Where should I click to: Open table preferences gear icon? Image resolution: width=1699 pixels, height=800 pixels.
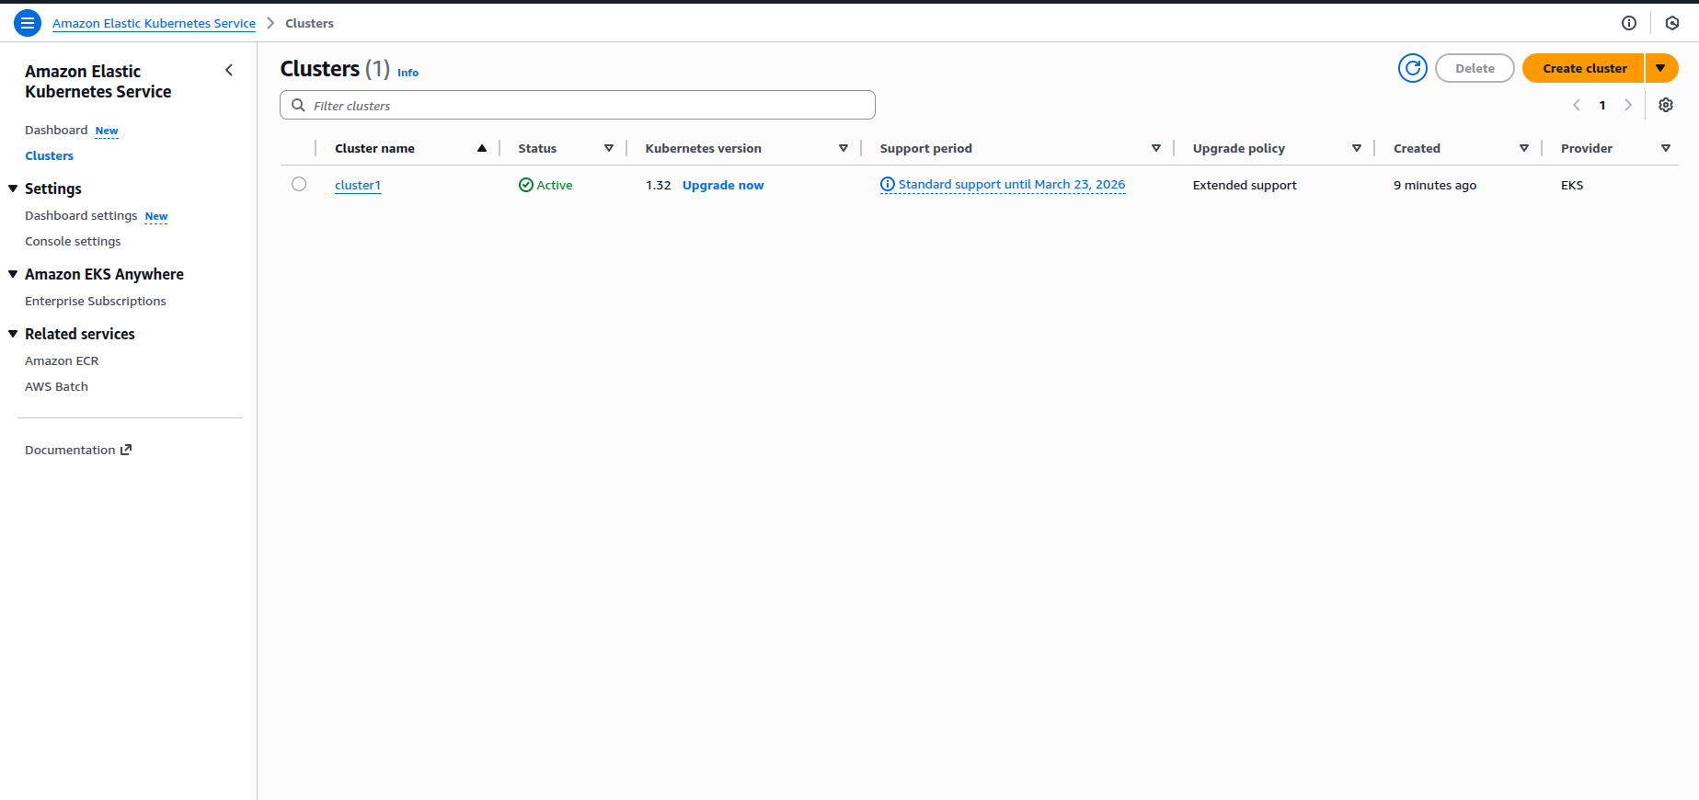pos(1666,105)
